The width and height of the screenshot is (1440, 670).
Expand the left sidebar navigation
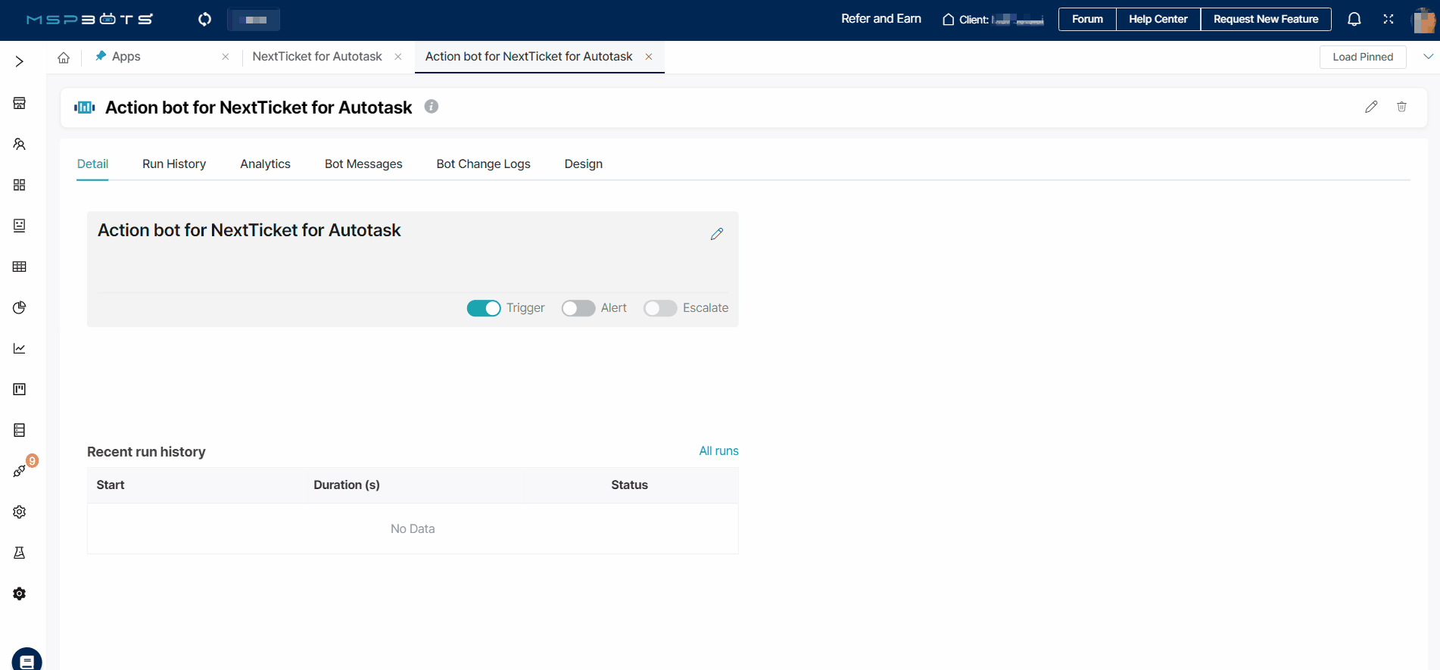tap(20, 61)
